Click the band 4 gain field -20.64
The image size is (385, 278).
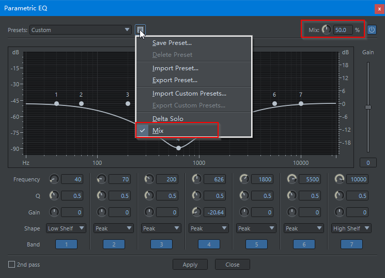[215, 212]
